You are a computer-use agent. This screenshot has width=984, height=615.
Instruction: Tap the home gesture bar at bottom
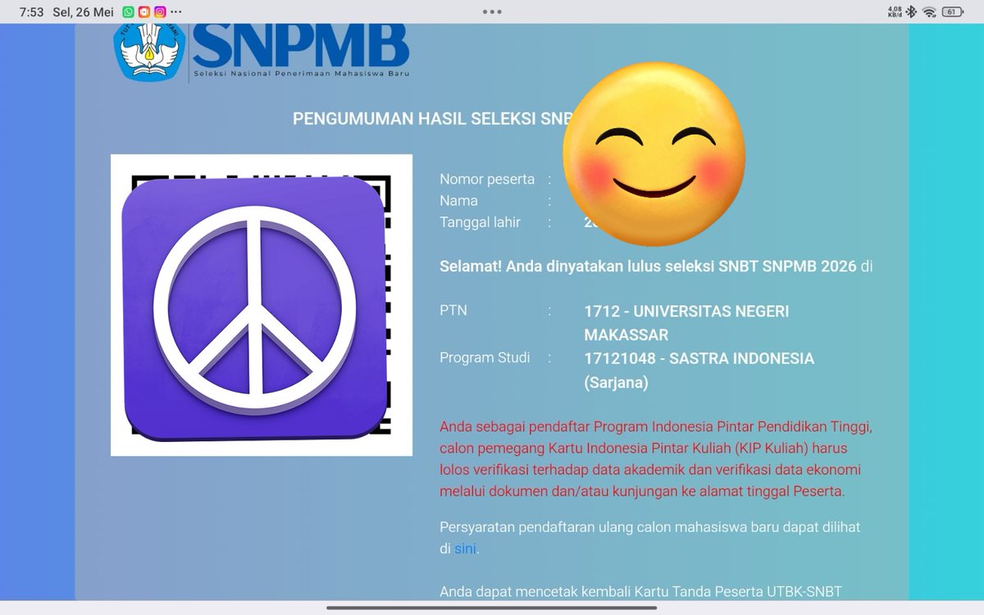(x=492, y=608)
